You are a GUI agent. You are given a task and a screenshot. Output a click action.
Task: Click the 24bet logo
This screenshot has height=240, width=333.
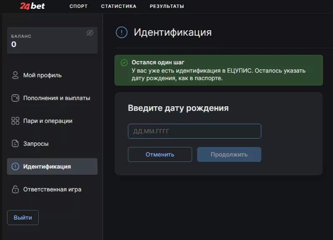(33, 6)
